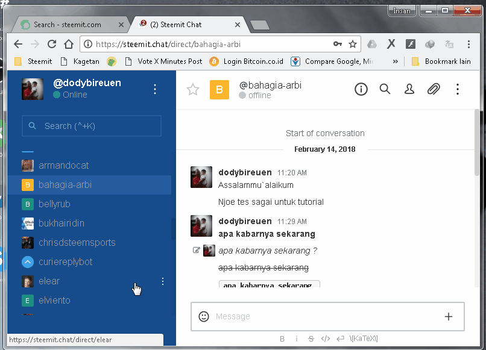Open the elear direct message

coord(89,281)
